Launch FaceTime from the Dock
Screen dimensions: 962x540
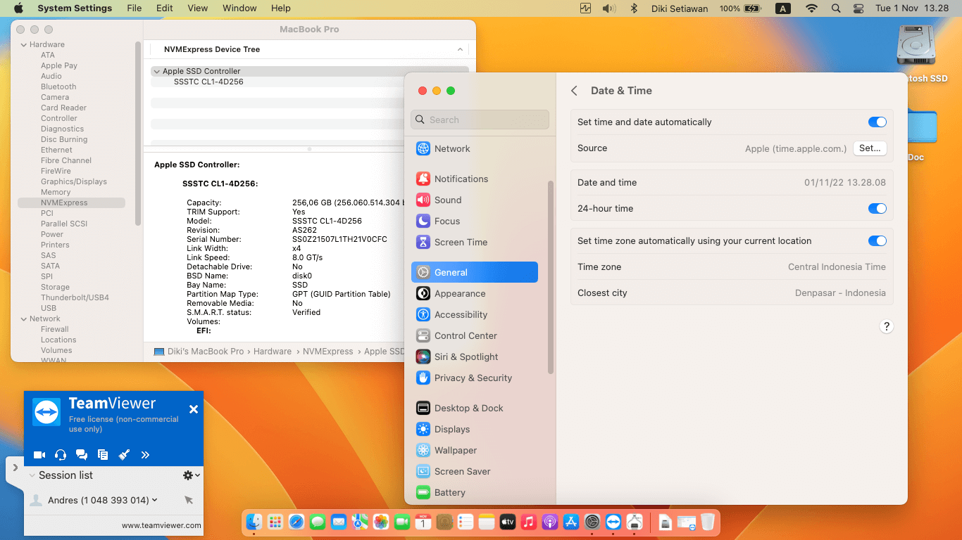point(402,522)
